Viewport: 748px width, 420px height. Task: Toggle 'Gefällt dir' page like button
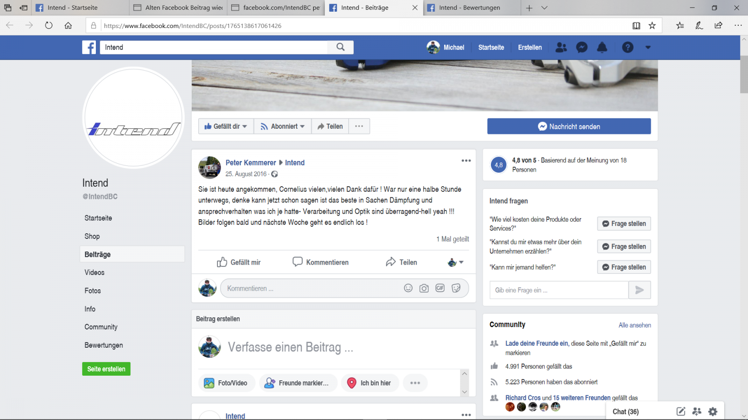(x=226, y=126)
